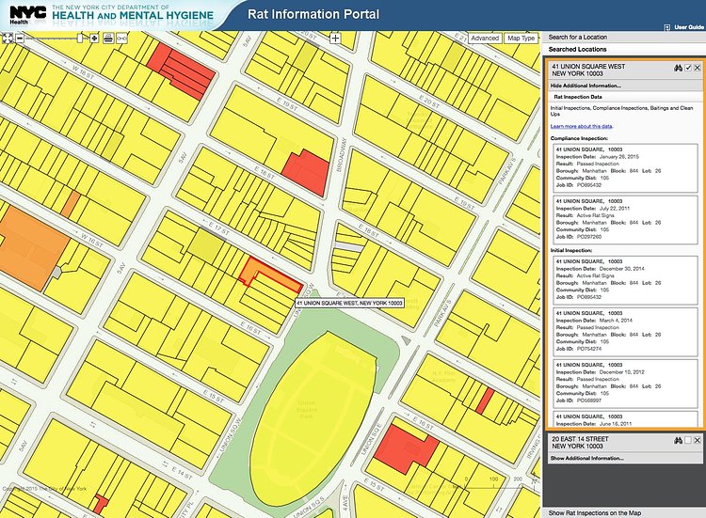Click the full extent map icon
Screen dimensions: 706x518
(x=8, y=38)
